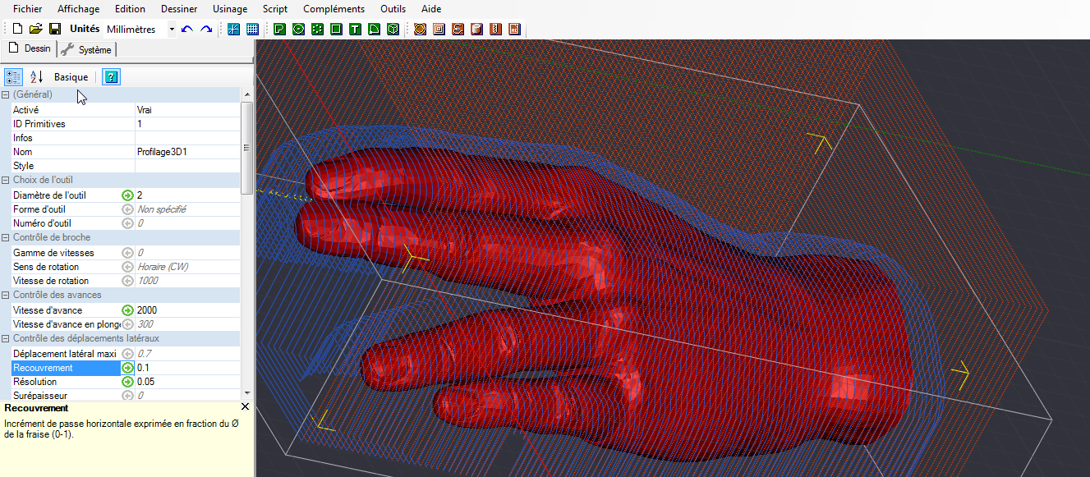Viewport: 1090px width, 477px height.
Task: Toggle categorized property view
Action: [x=14, y=77]
